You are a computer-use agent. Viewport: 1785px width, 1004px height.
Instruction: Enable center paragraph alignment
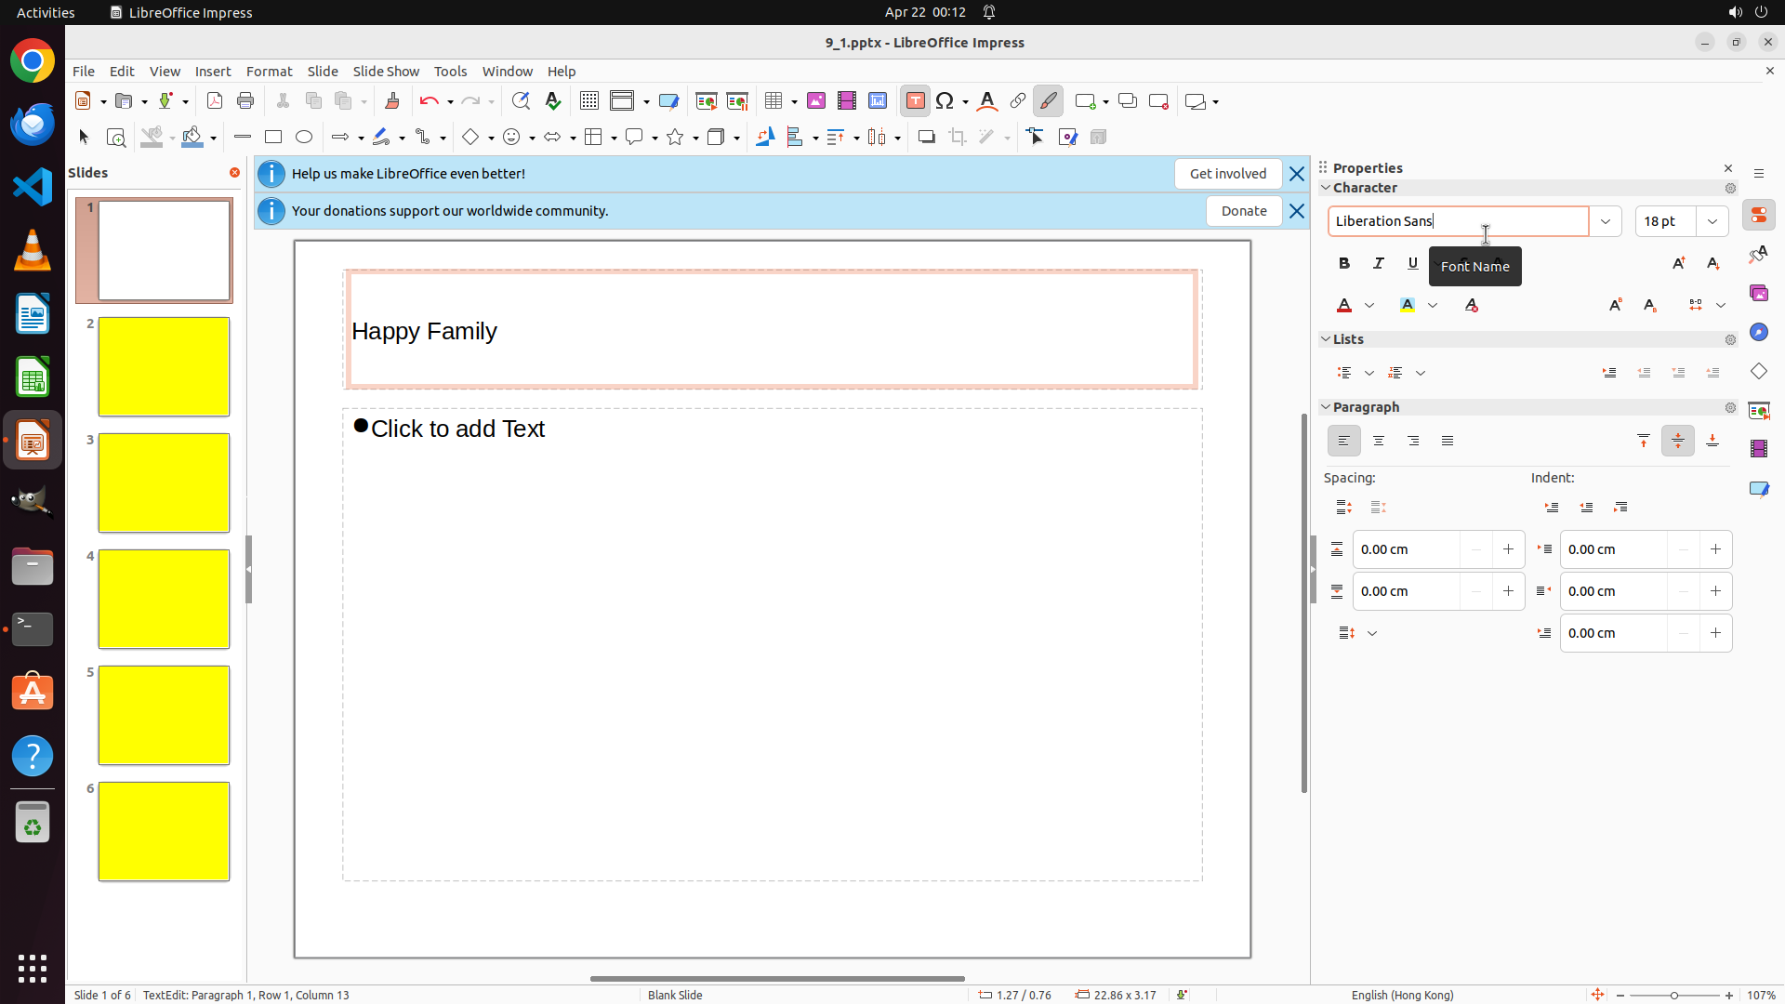(1379, 442)
